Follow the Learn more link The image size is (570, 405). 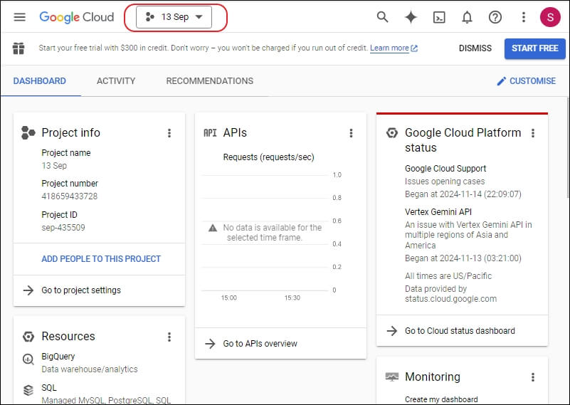click(389, 48)
